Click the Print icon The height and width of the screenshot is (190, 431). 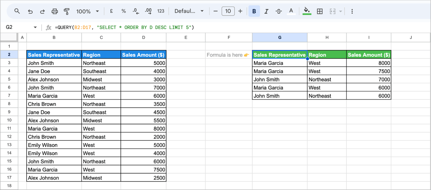55,11
